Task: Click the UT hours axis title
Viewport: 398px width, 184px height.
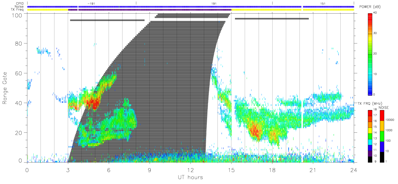Action: [190, 177]
